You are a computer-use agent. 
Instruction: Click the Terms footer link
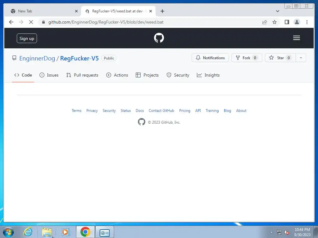point(76,111)
